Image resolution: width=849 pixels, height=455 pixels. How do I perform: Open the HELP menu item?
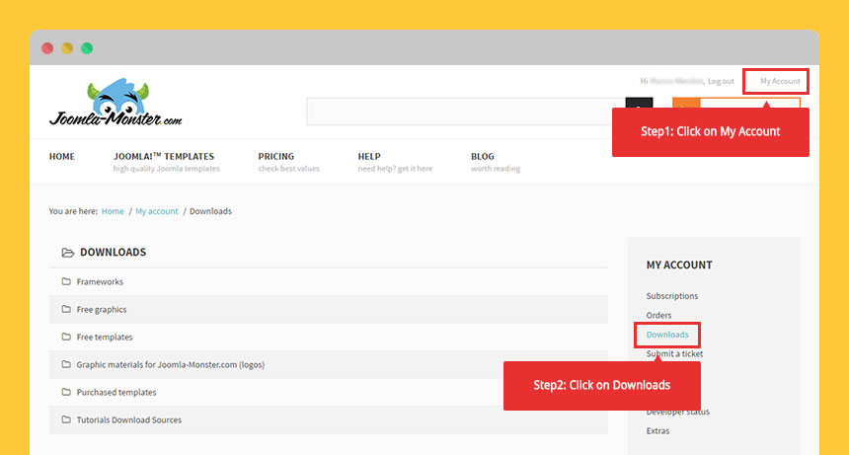pos(369,156)
